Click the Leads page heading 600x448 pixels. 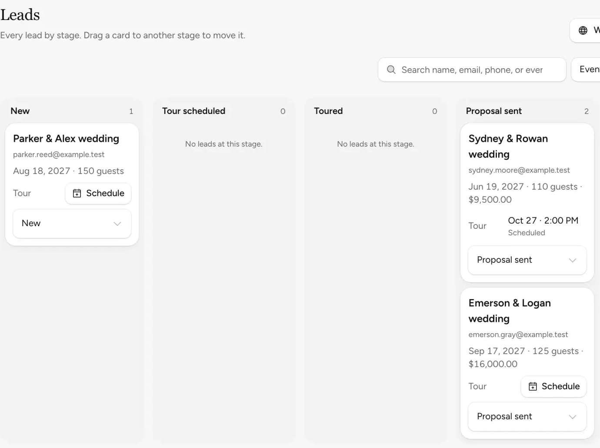click(20, 15)
